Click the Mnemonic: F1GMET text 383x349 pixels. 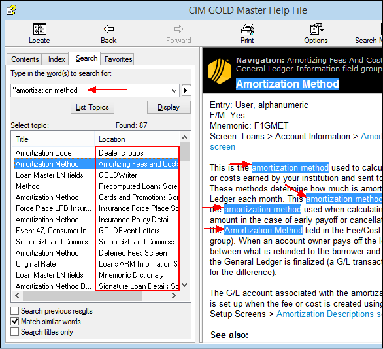pos(249,125)
